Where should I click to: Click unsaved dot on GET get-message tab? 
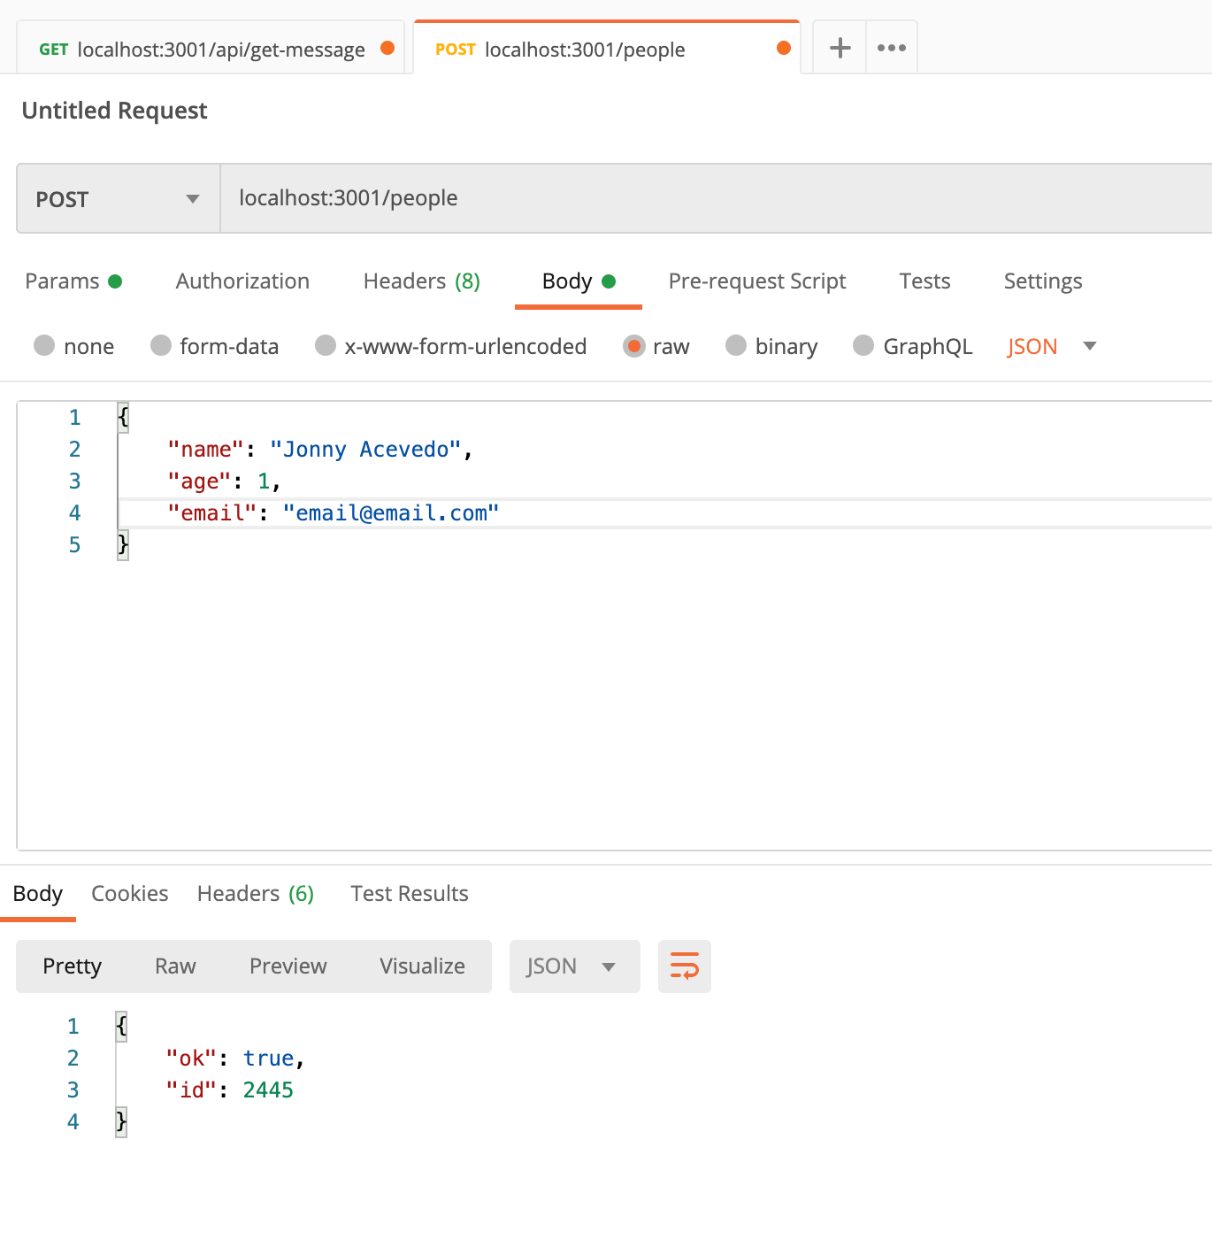pyautogui.click(x=387, y=48)
